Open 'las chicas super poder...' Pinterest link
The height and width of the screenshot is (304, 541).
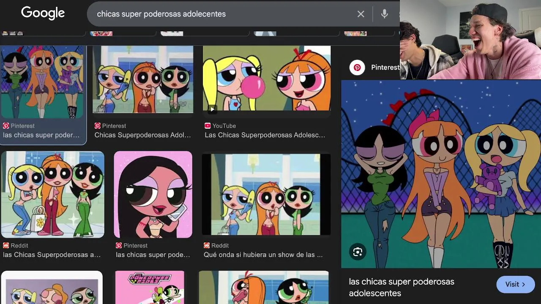click(x=41, y=135)
